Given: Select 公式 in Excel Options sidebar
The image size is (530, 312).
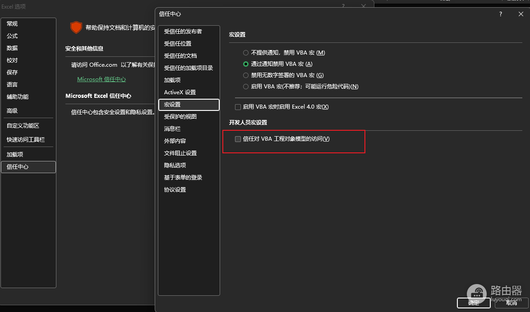Looking at the screenshot, I should [x=28, y=36].
